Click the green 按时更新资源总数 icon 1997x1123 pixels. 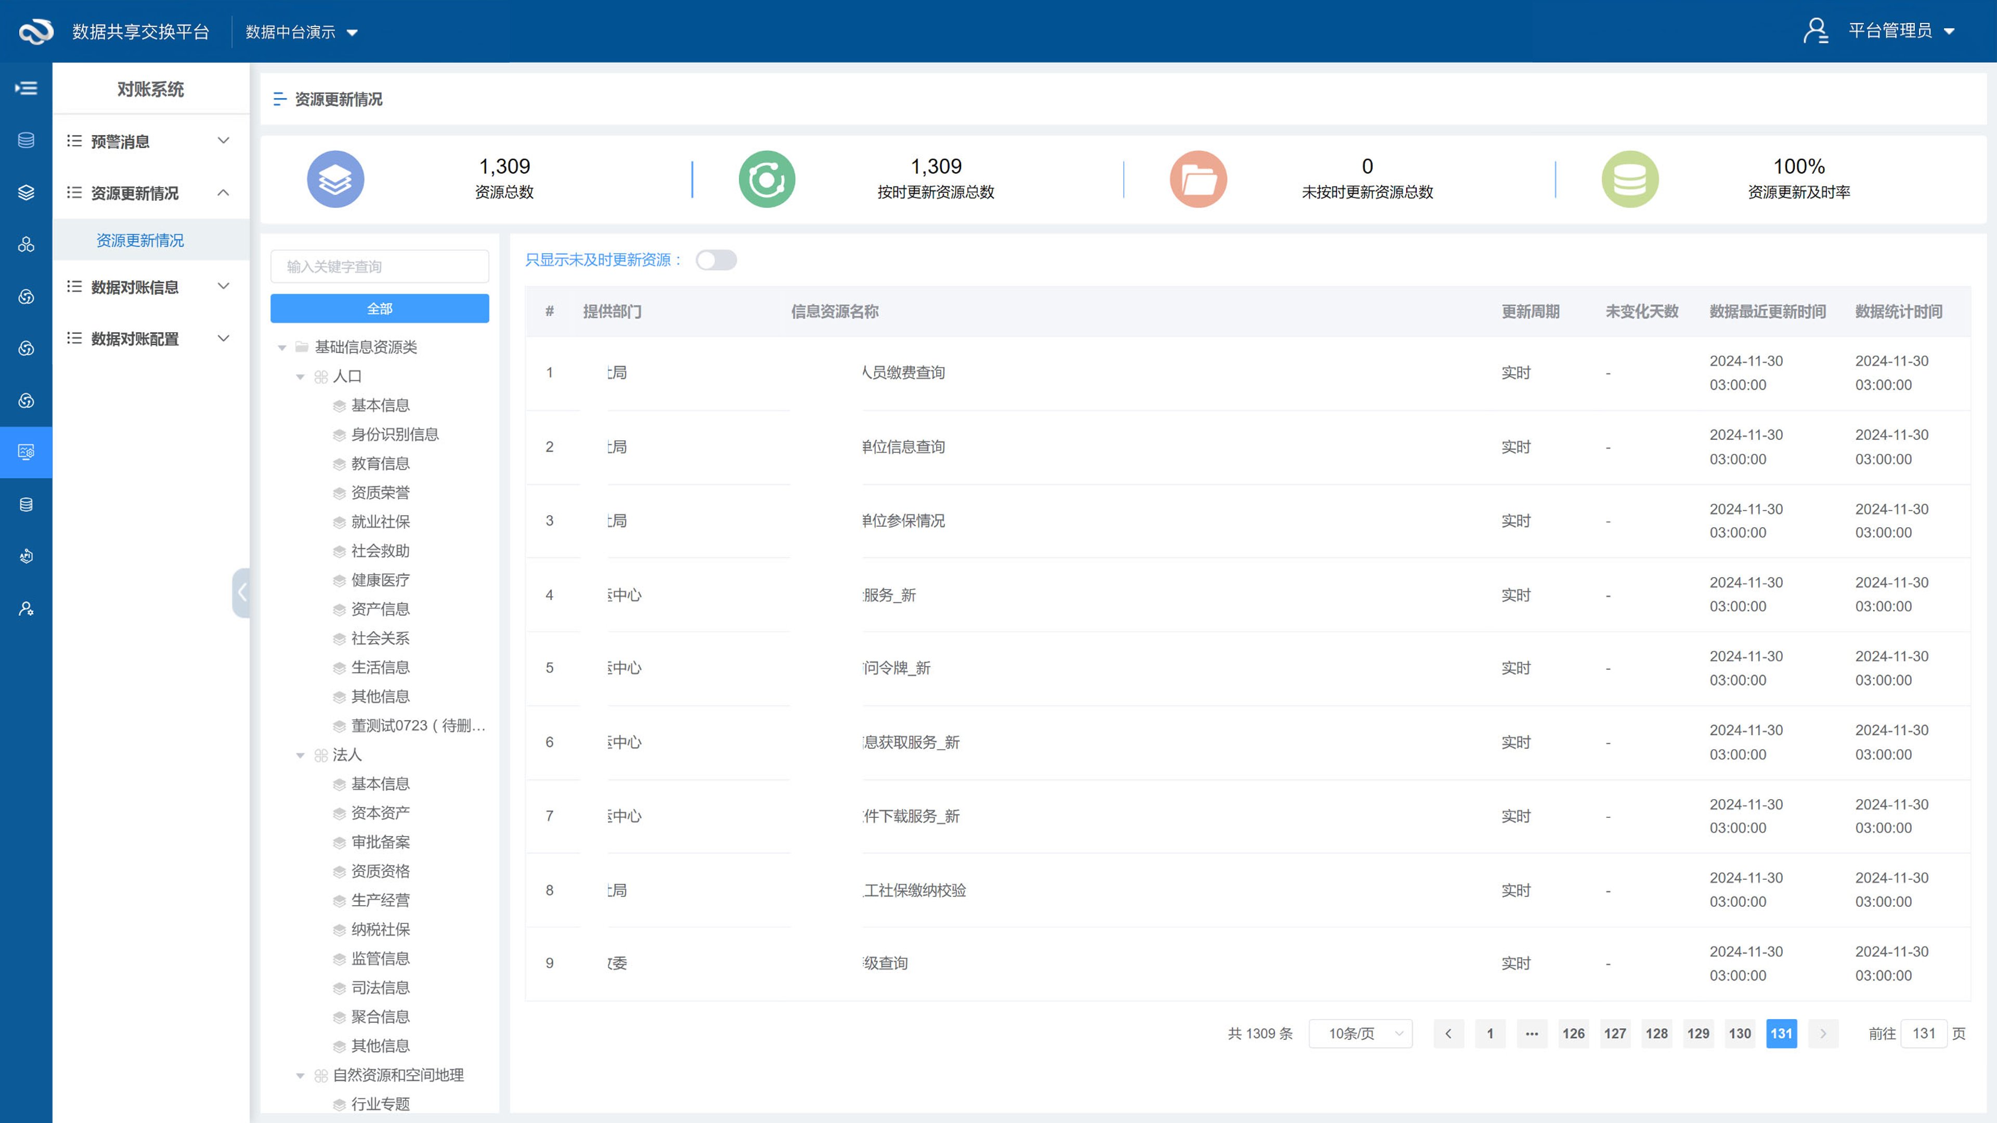pyautogui.click(x=767, y=179)
